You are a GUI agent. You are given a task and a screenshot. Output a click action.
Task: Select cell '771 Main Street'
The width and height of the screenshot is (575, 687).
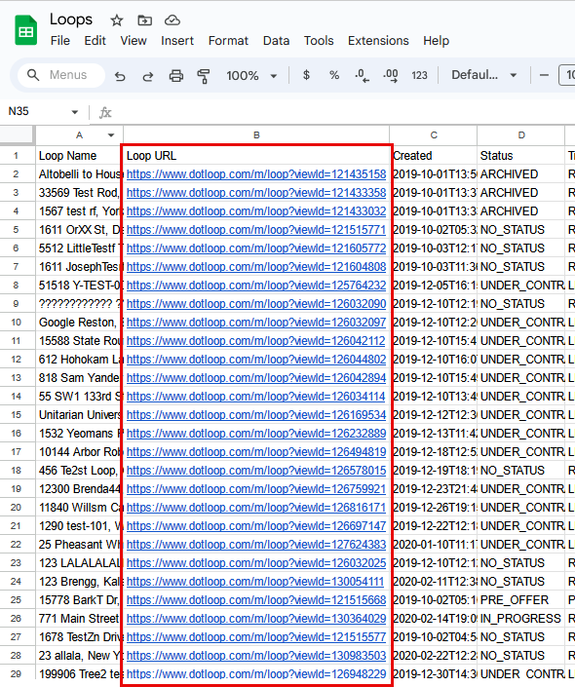point(79,619)
